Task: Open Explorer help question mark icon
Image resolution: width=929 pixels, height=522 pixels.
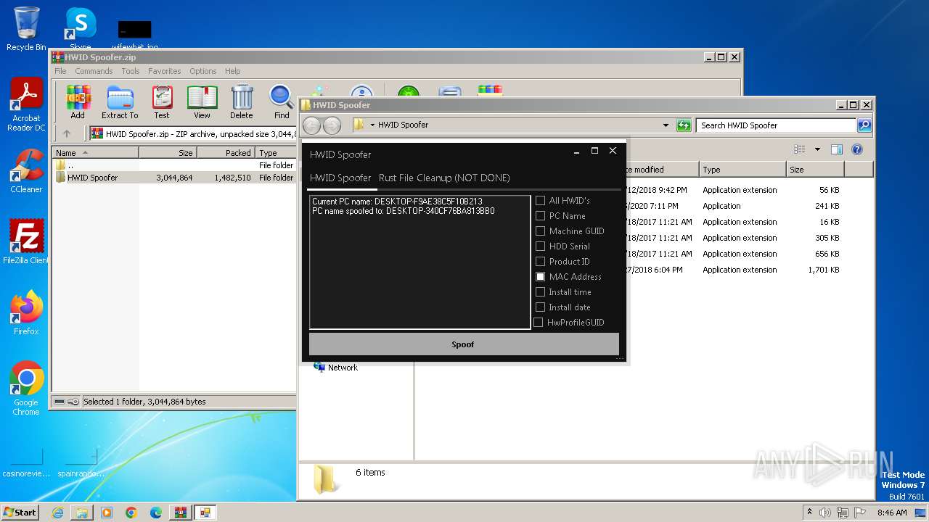Action: [x=857, y=149]
